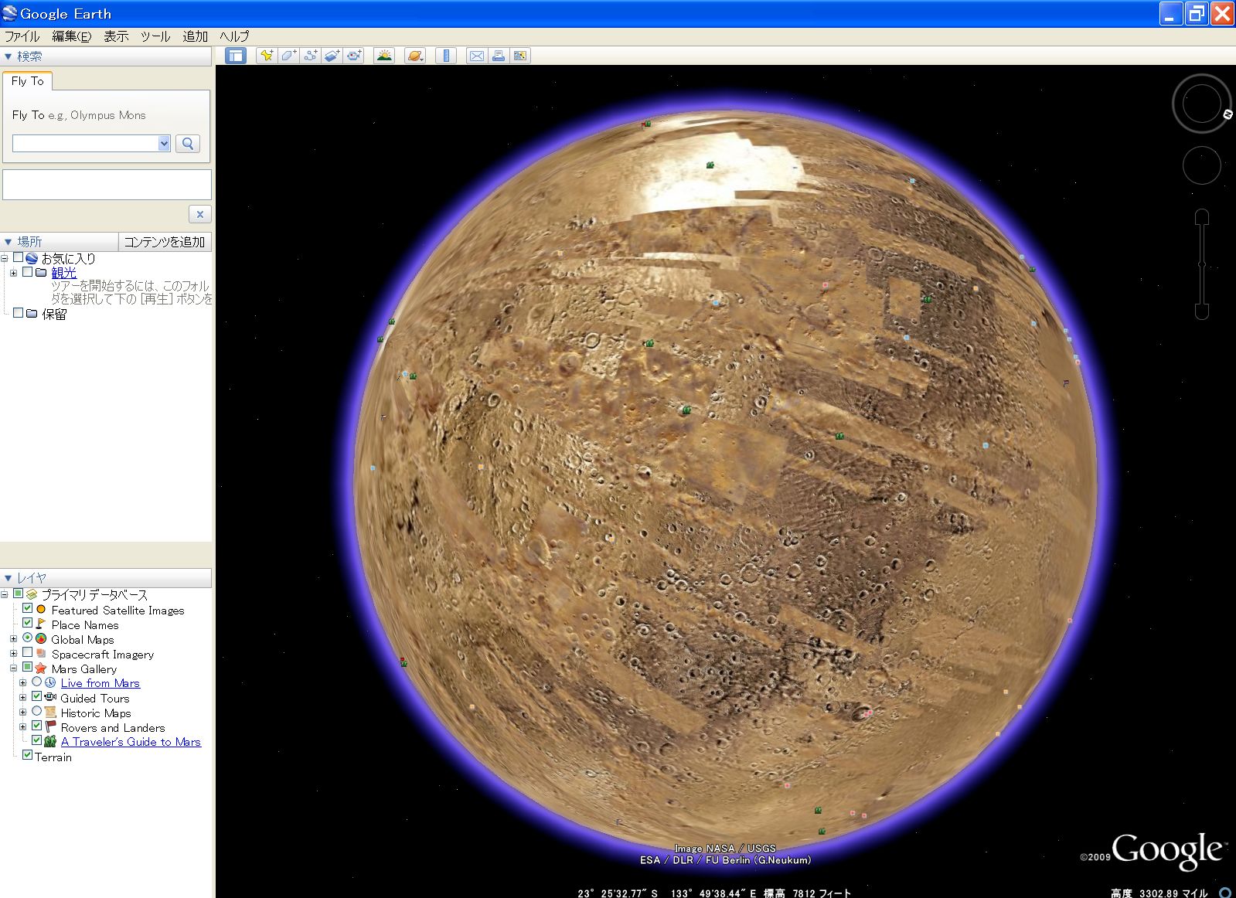The image size is (1236, 898).
Task: Click the Traveler's Guide hikers icon
Action: pyautogui.click(x=51, y=742)
